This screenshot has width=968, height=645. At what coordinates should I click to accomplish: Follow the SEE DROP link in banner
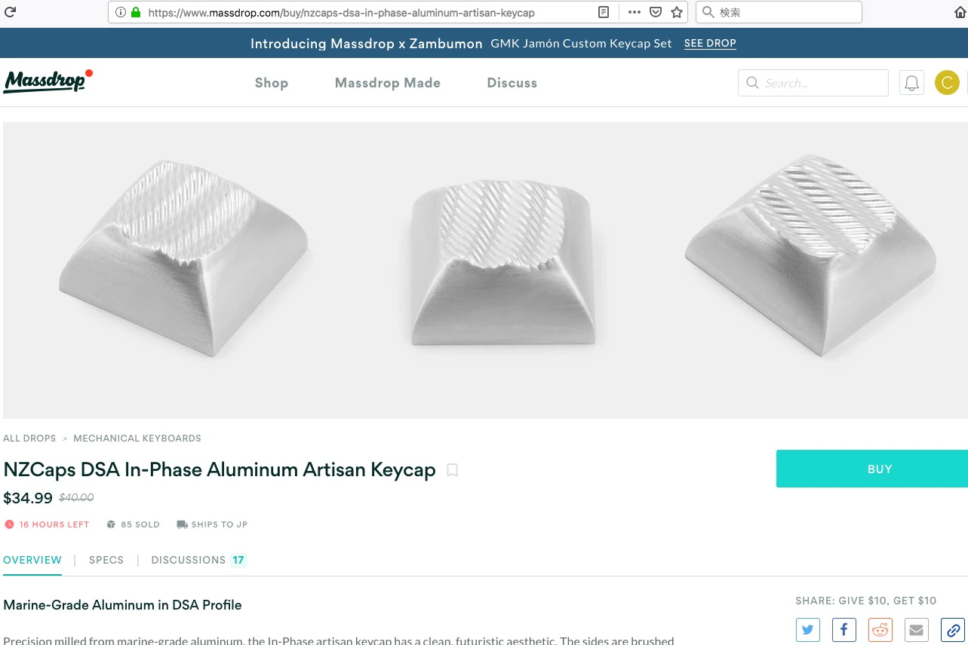pos(710,44)
